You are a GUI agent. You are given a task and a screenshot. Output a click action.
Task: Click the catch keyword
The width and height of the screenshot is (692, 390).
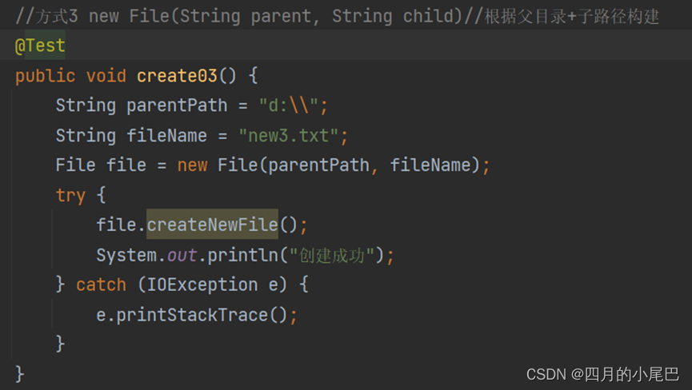click(x=101, y=285)
